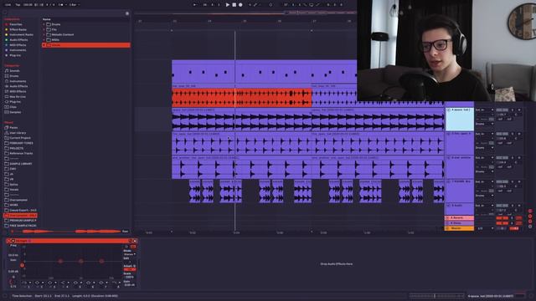Open 4 space kick Ext. In dropdown
The height and width of the screenshot is (301, 536).
tap(485, 110)
